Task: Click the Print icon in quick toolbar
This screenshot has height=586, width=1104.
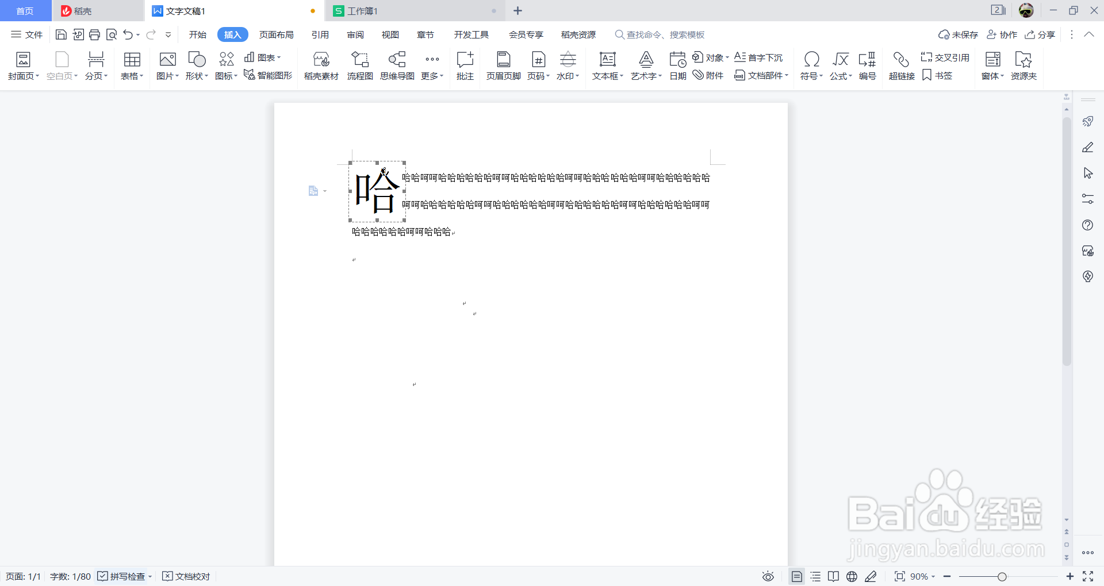Action: (95, 34)
